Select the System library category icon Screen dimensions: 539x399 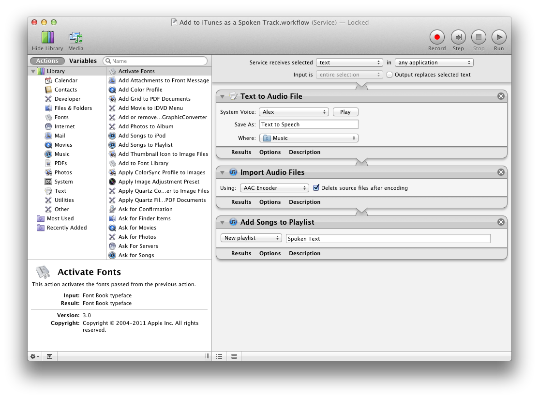(48, 182)
